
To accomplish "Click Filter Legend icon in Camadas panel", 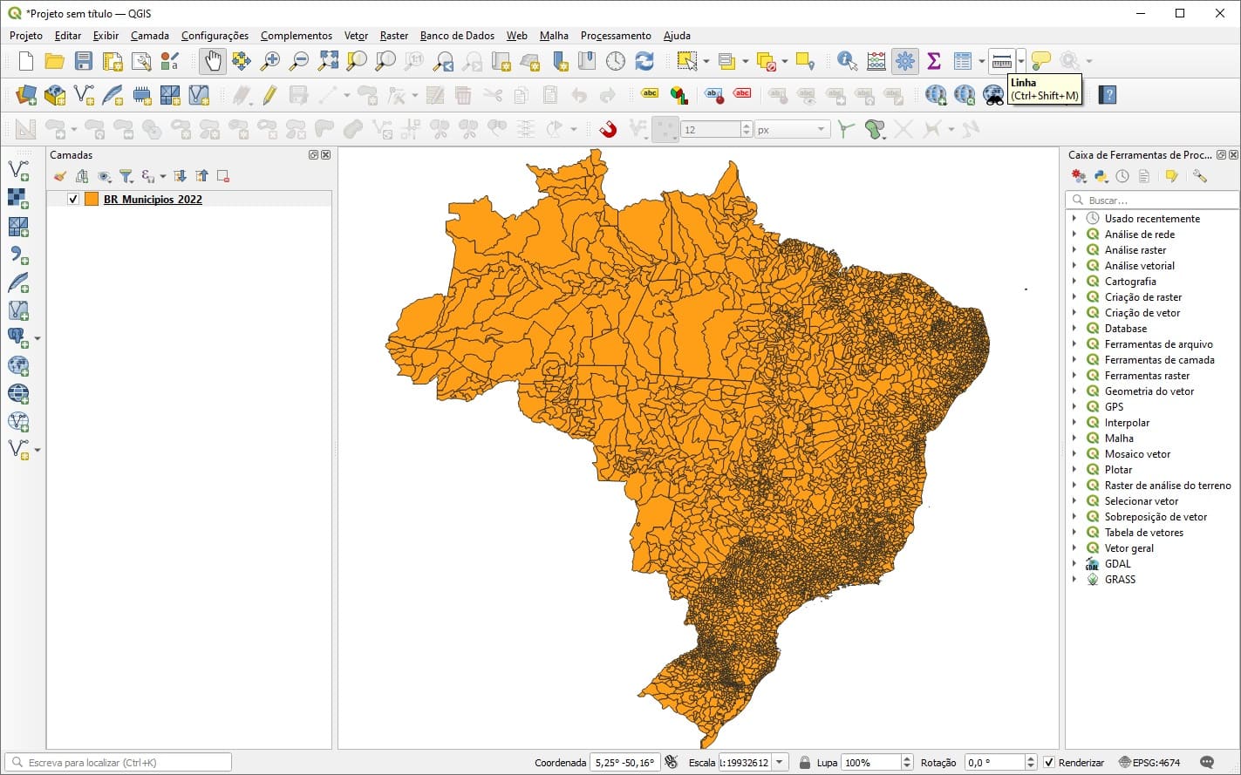I will point(126,176).
